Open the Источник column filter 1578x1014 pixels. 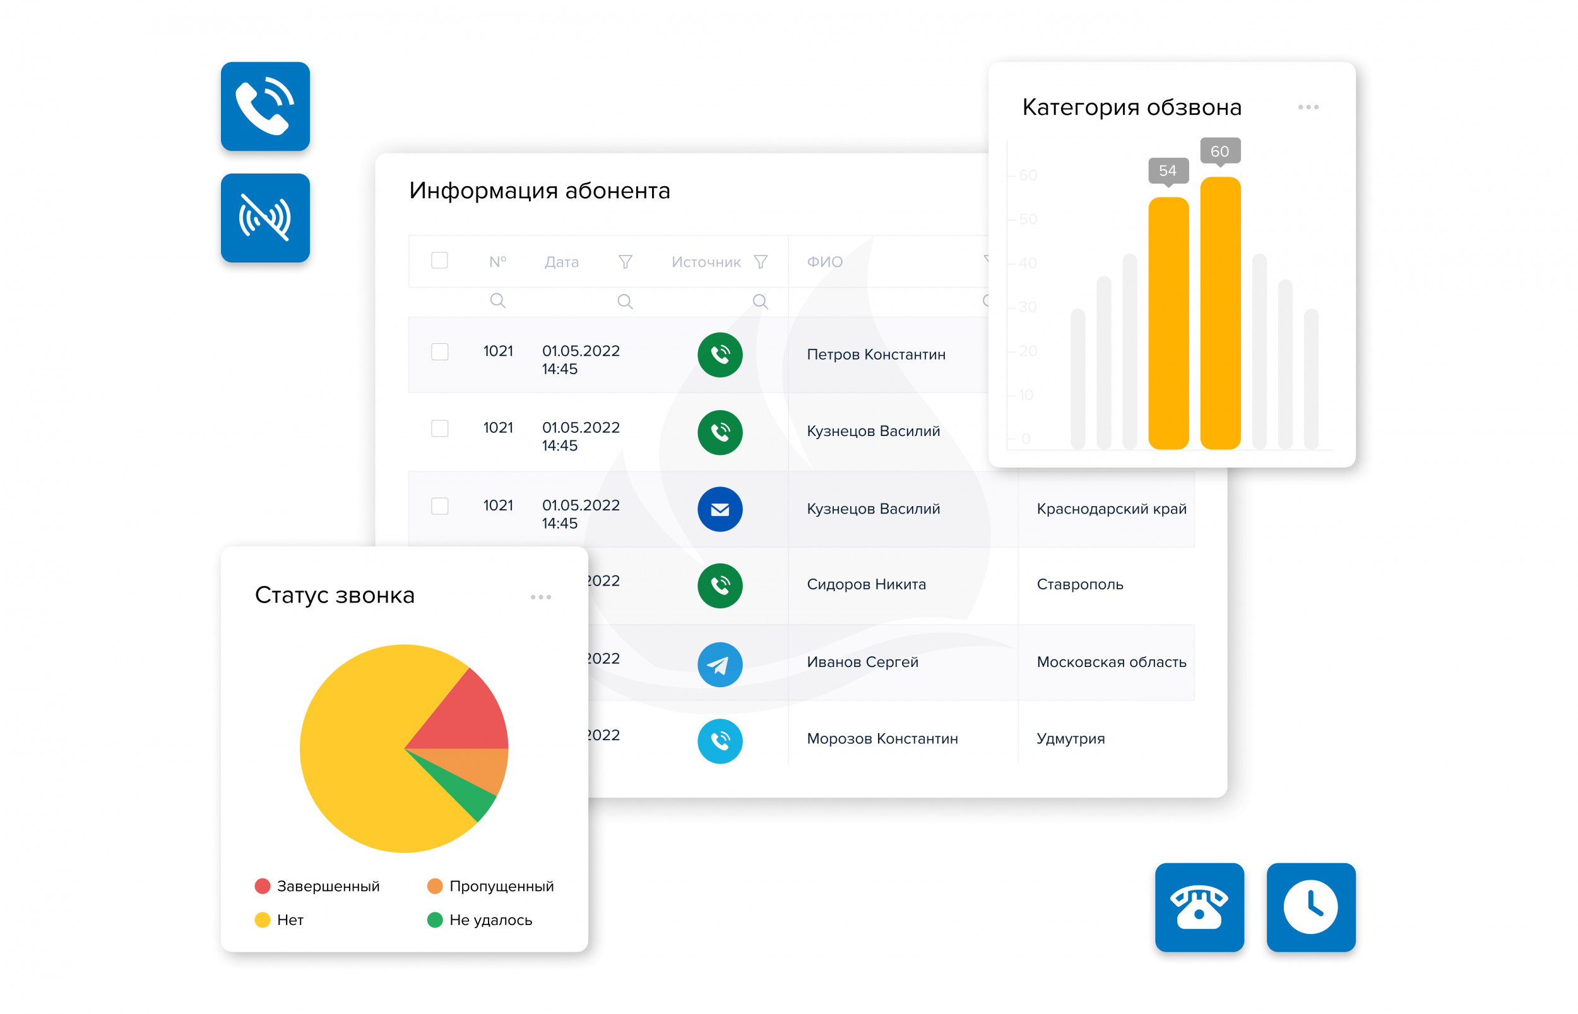click(x=760, y=262)
